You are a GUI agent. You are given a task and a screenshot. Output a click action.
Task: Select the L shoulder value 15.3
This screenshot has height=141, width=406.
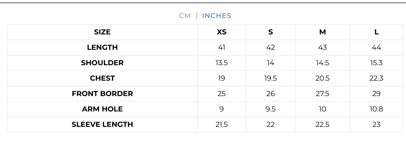[376, 63]
